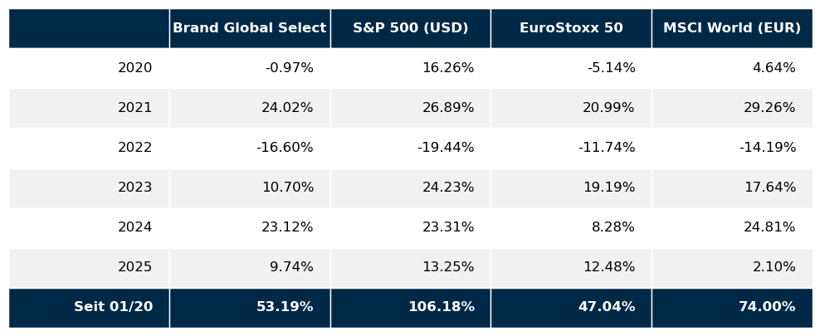This screenshot has height=336, width=820.
Task: Select the EuroStoxx 50 column header
Action: [571, 28]
